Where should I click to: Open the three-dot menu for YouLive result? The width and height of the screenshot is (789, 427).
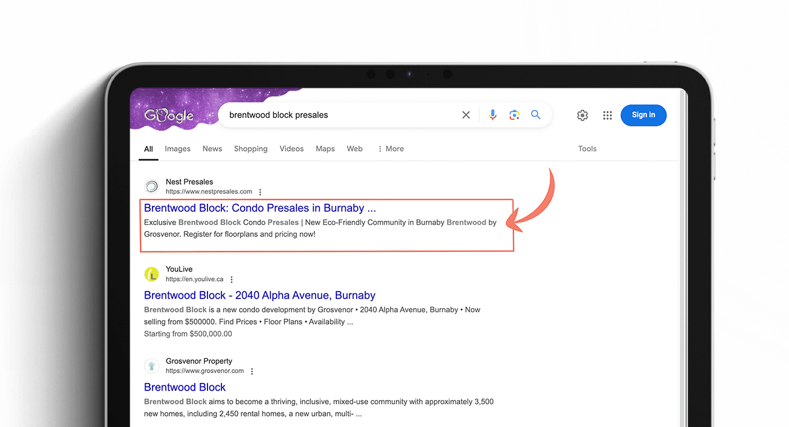point(231,279)
